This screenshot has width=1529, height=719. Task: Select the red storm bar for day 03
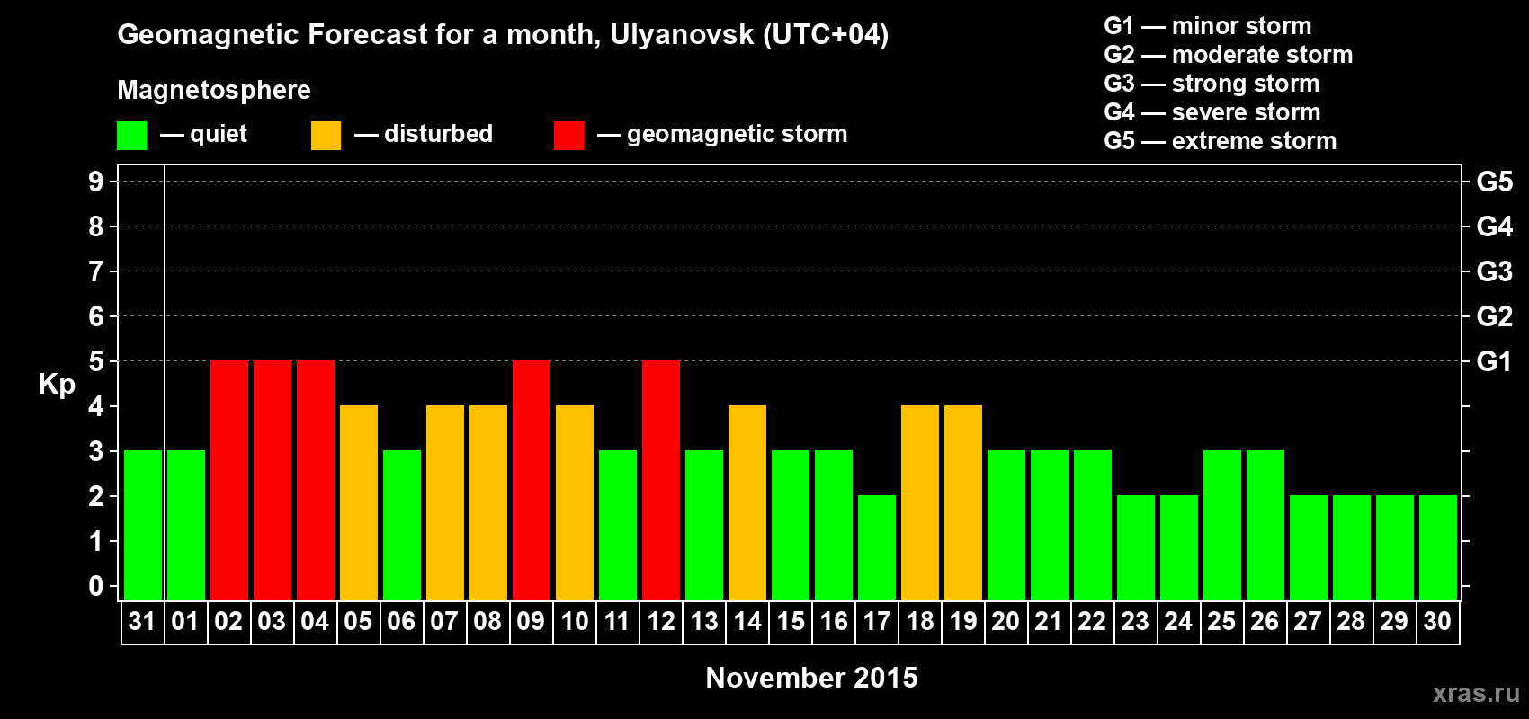click(x=273, y=480)
